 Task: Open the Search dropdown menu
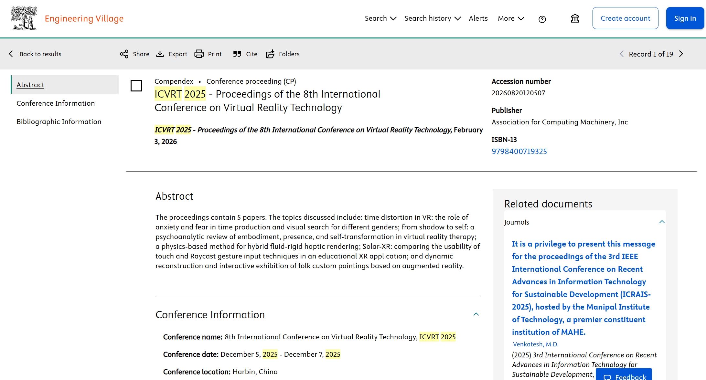click(x=380, y=18)
